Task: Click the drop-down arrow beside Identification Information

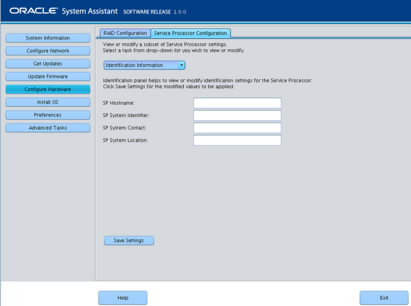Action: [181, 65]
